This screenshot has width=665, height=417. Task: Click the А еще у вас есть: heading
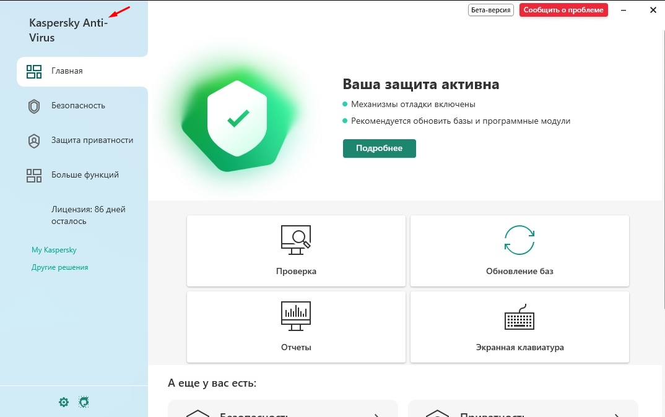pos(212,383)
